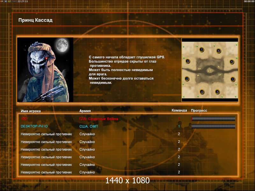Image resolution: width=255 pixels, height=191 pixels.
Task: Click the column header Армия
Action: point(85,111)
